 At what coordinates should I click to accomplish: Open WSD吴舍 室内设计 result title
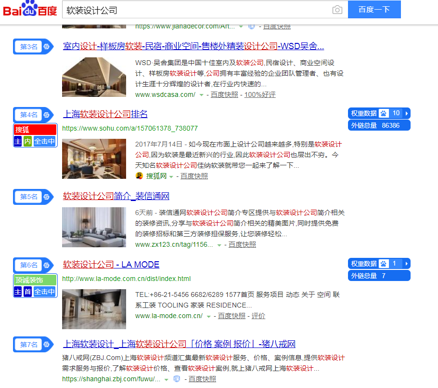[x=193, y=46]
